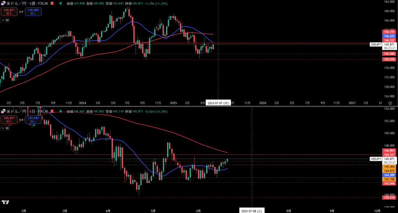Click 145.464 orange label on daily price axis
398x213 pixels.
point(389,166)
